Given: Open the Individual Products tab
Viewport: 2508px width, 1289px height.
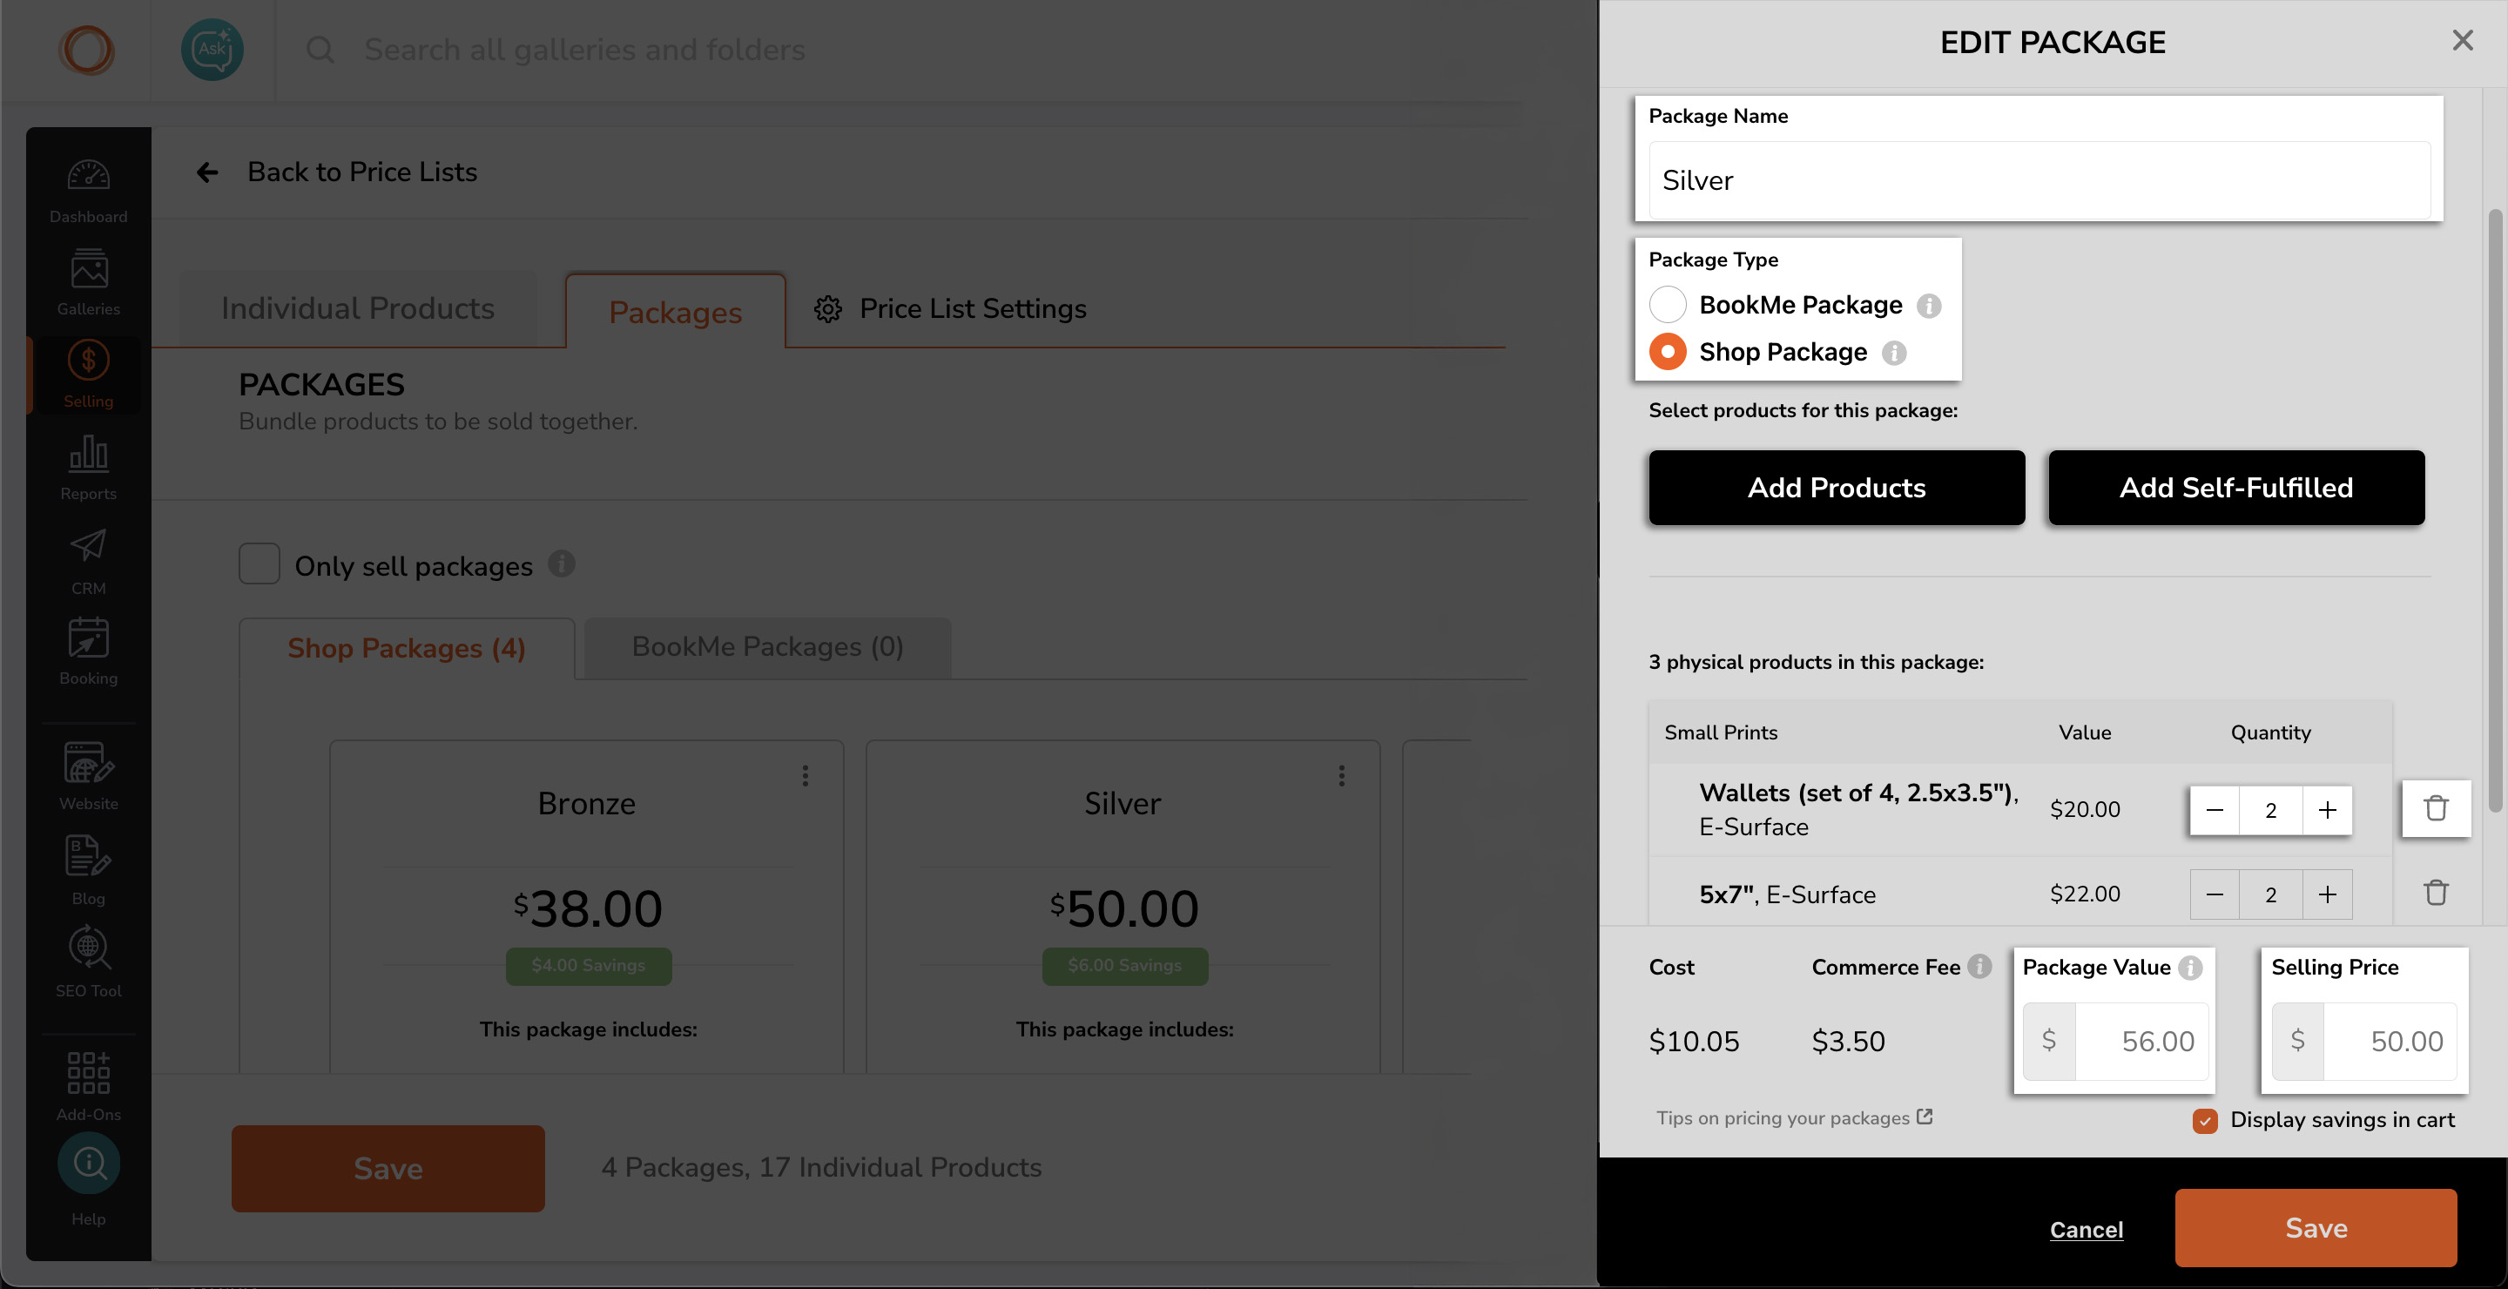Looking at the screenshot, I should [x=357, y=308].
